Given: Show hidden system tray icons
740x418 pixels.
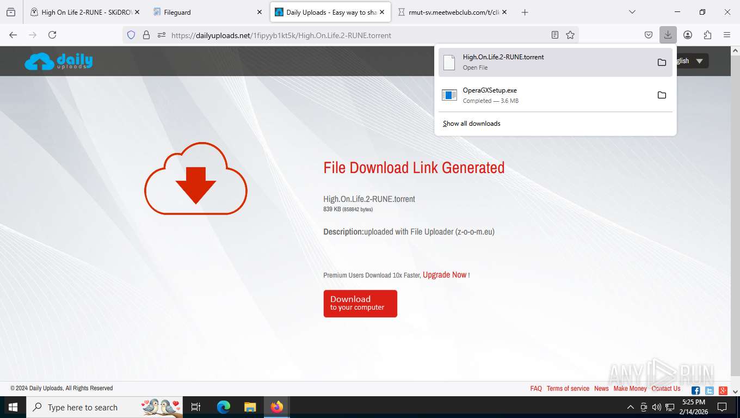Looking at the screenshot, I should point(631,407).
